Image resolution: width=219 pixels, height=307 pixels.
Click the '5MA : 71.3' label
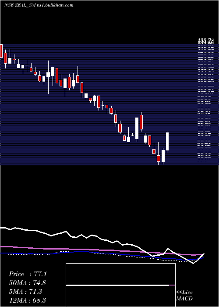click(x=25, y=292)
